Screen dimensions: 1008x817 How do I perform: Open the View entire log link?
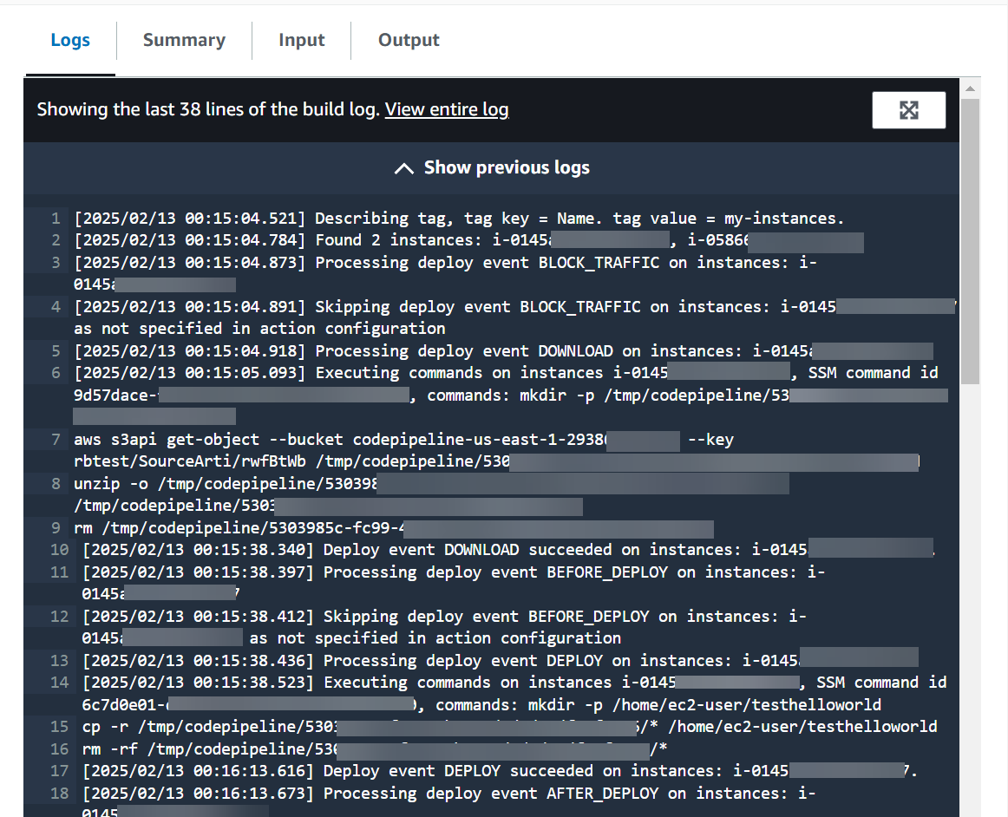(x=446, y=109)
